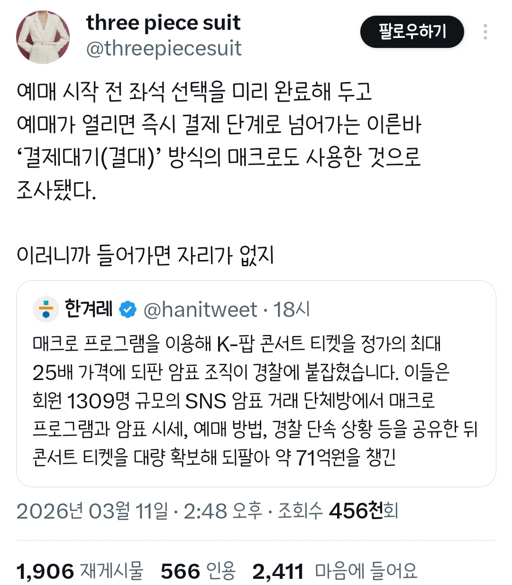Open the 566 인용 quotes list
512x585 pixels.
[x=198, y=571]
